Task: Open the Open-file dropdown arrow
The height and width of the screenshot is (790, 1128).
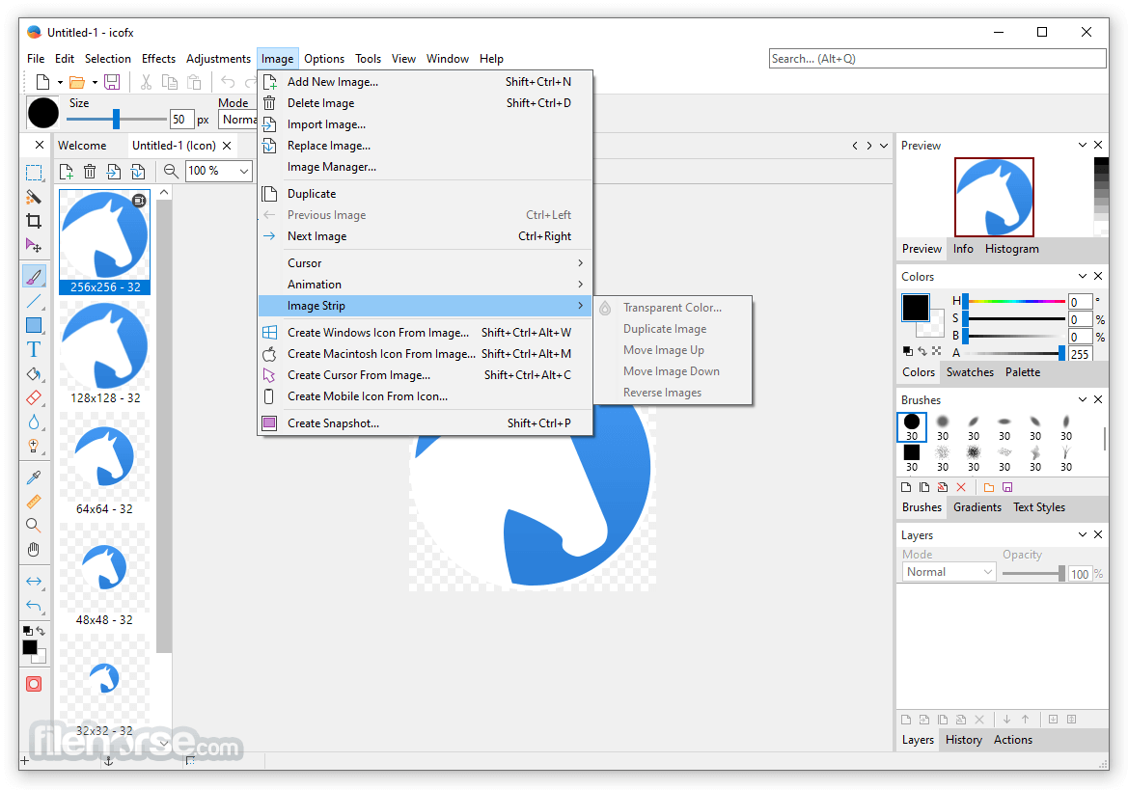Action: pos(95,83)
